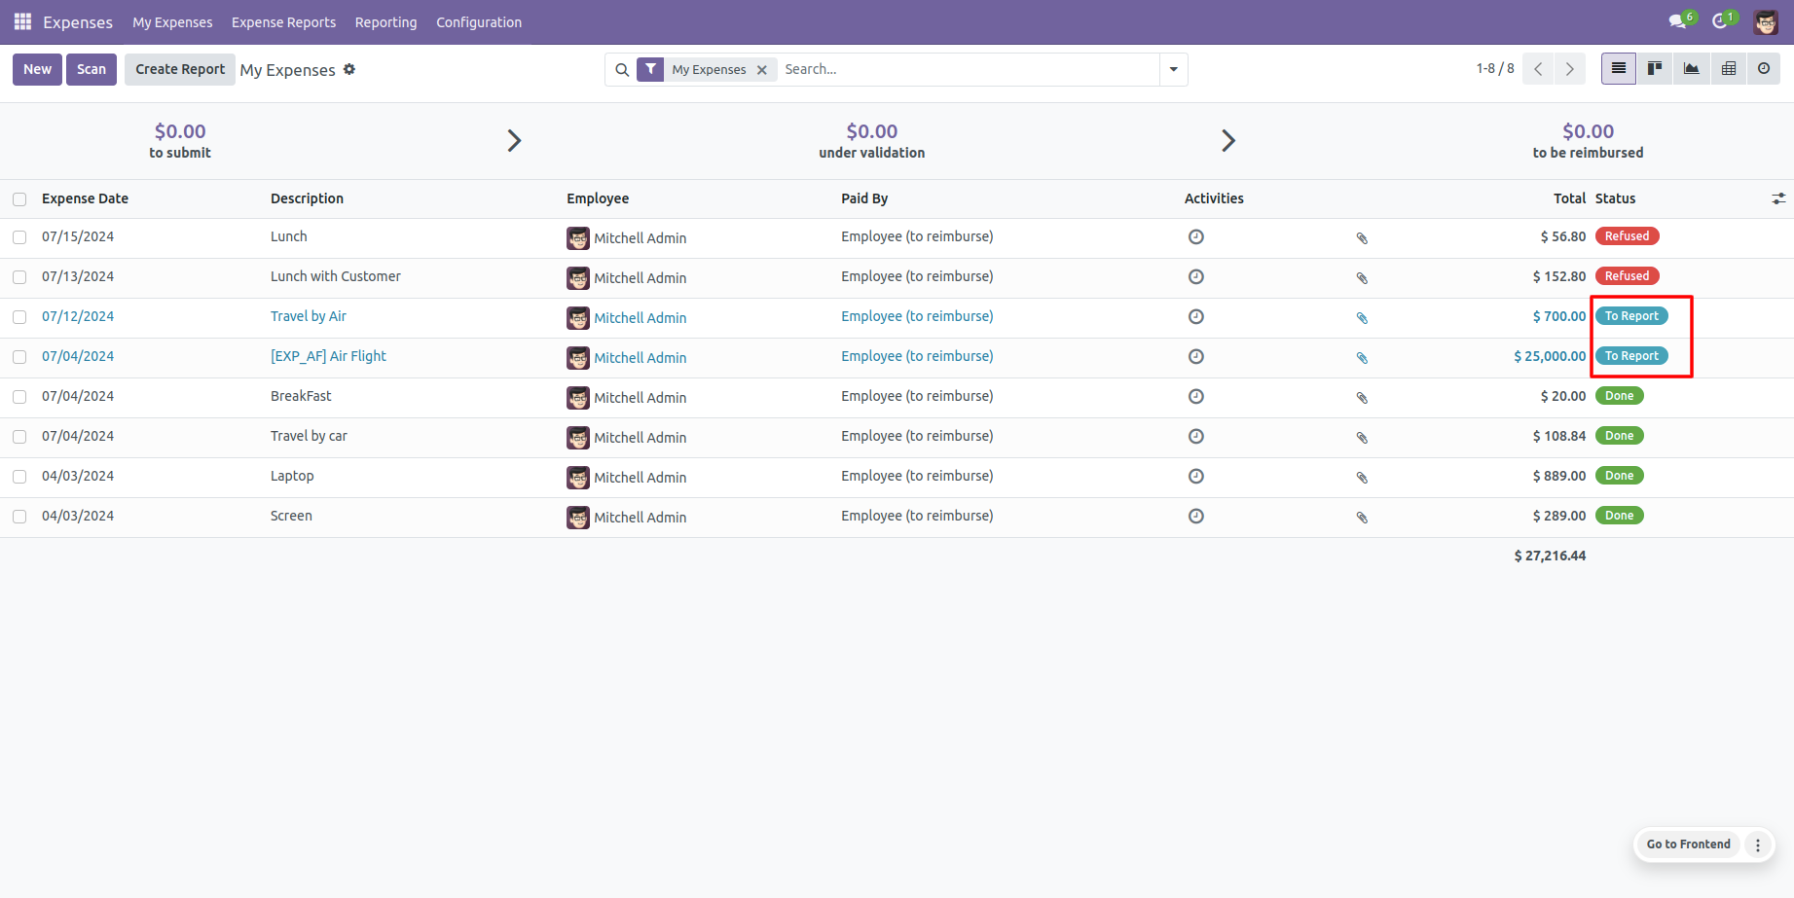Open the [EXP_AF] Air Flight expense
The image size is (1794, 898).
point(328,356)
